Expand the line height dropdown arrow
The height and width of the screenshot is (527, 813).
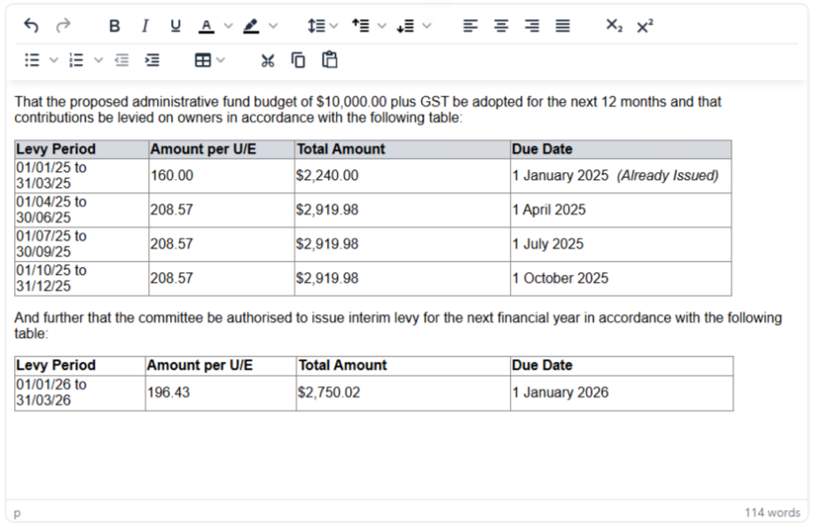tap(333, 26)
